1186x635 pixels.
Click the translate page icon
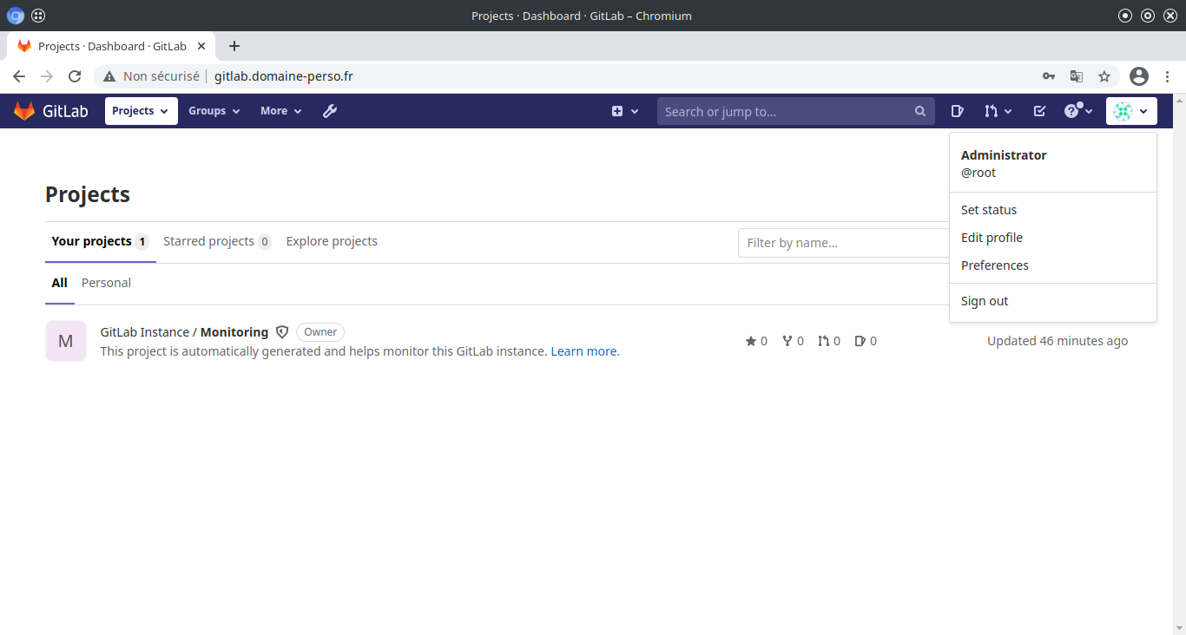pyautogui.click(x=1077, y=76)
